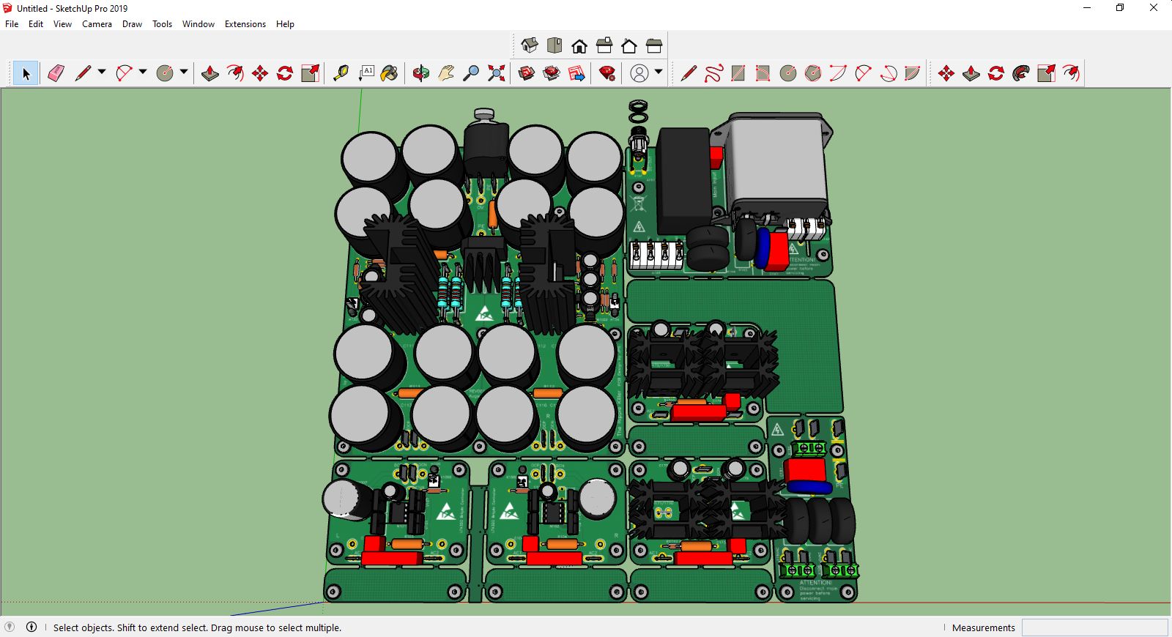The width and height of the screenshot is (1172, 637).
Task: Select Rotate tool next to Follow Me
Action: point(996,73)
